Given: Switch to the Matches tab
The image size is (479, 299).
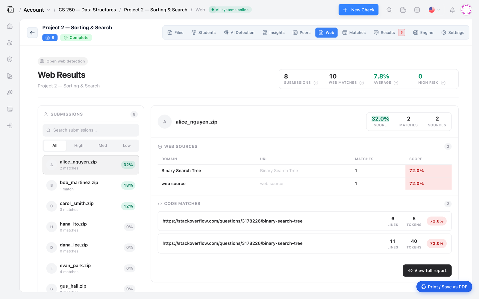Looking at the screenshot, I should [x=354, y=33].
